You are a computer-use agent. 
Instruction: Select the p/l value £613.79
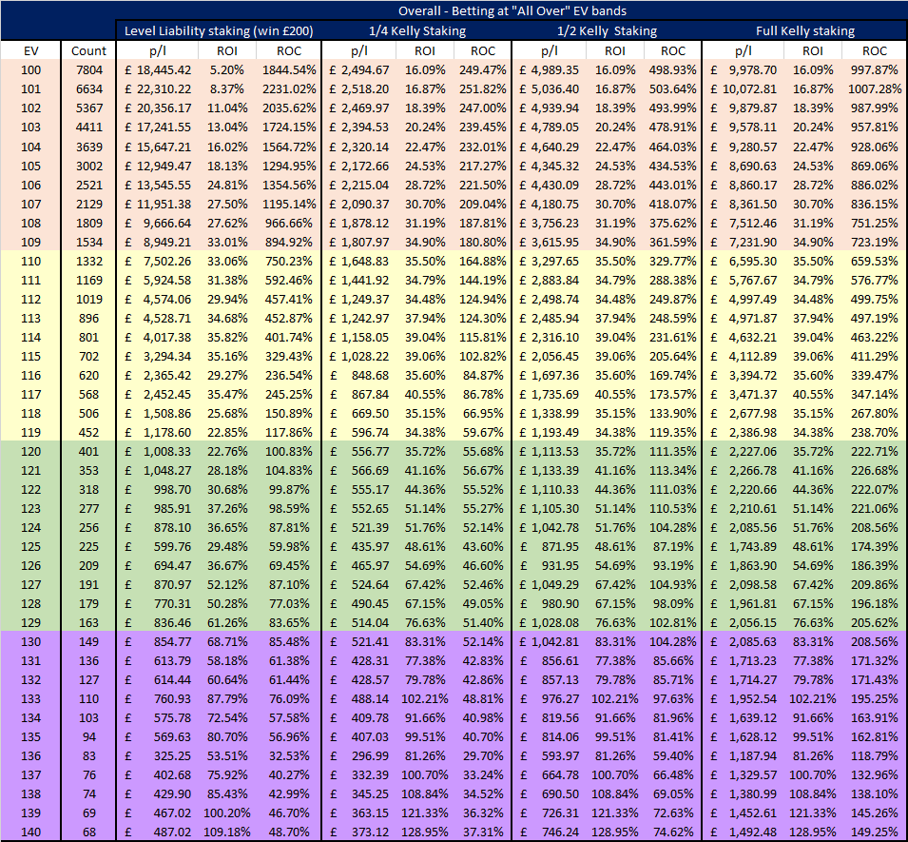[x=158, y=662]
